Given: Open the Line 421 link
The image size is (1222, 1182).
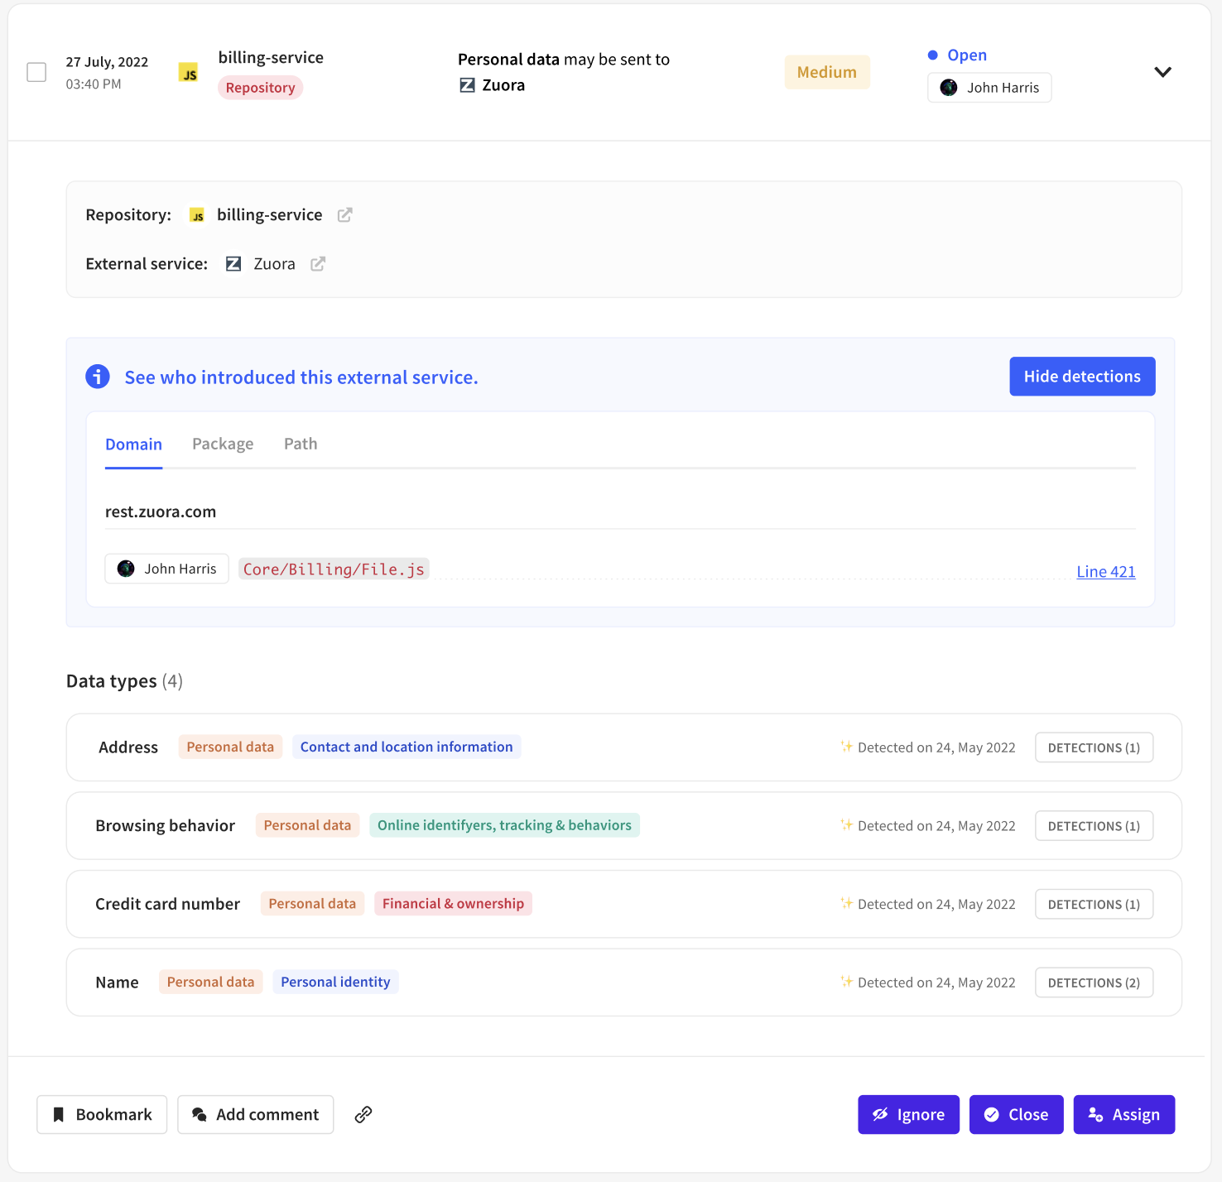Looking at the screenshot, I should [x=1106, y=571].
